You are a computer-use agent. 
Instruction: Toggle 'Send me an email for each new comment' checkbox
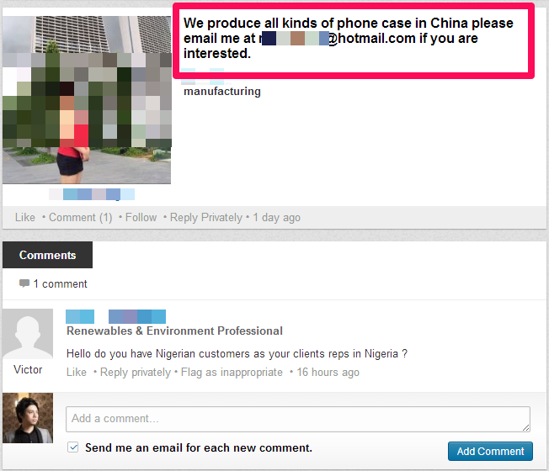pyautogui.click(x=72, y=447)
